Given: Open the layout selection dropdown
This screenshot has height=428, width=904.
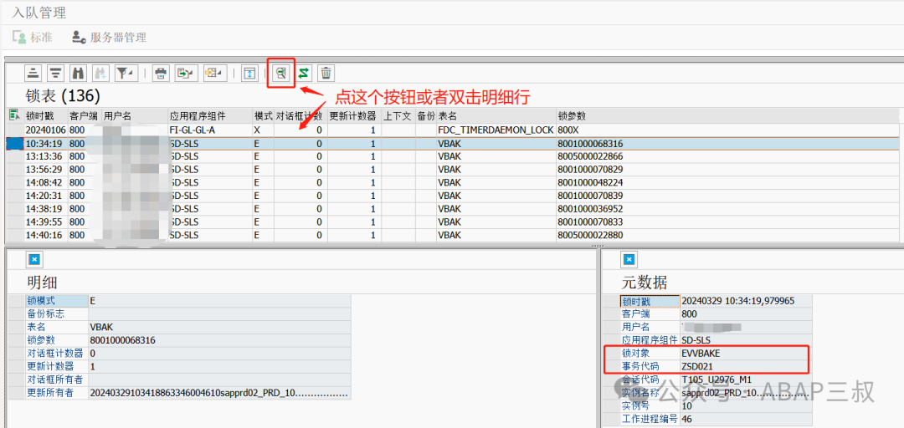Looking at the screenshot, I should 214,74.
